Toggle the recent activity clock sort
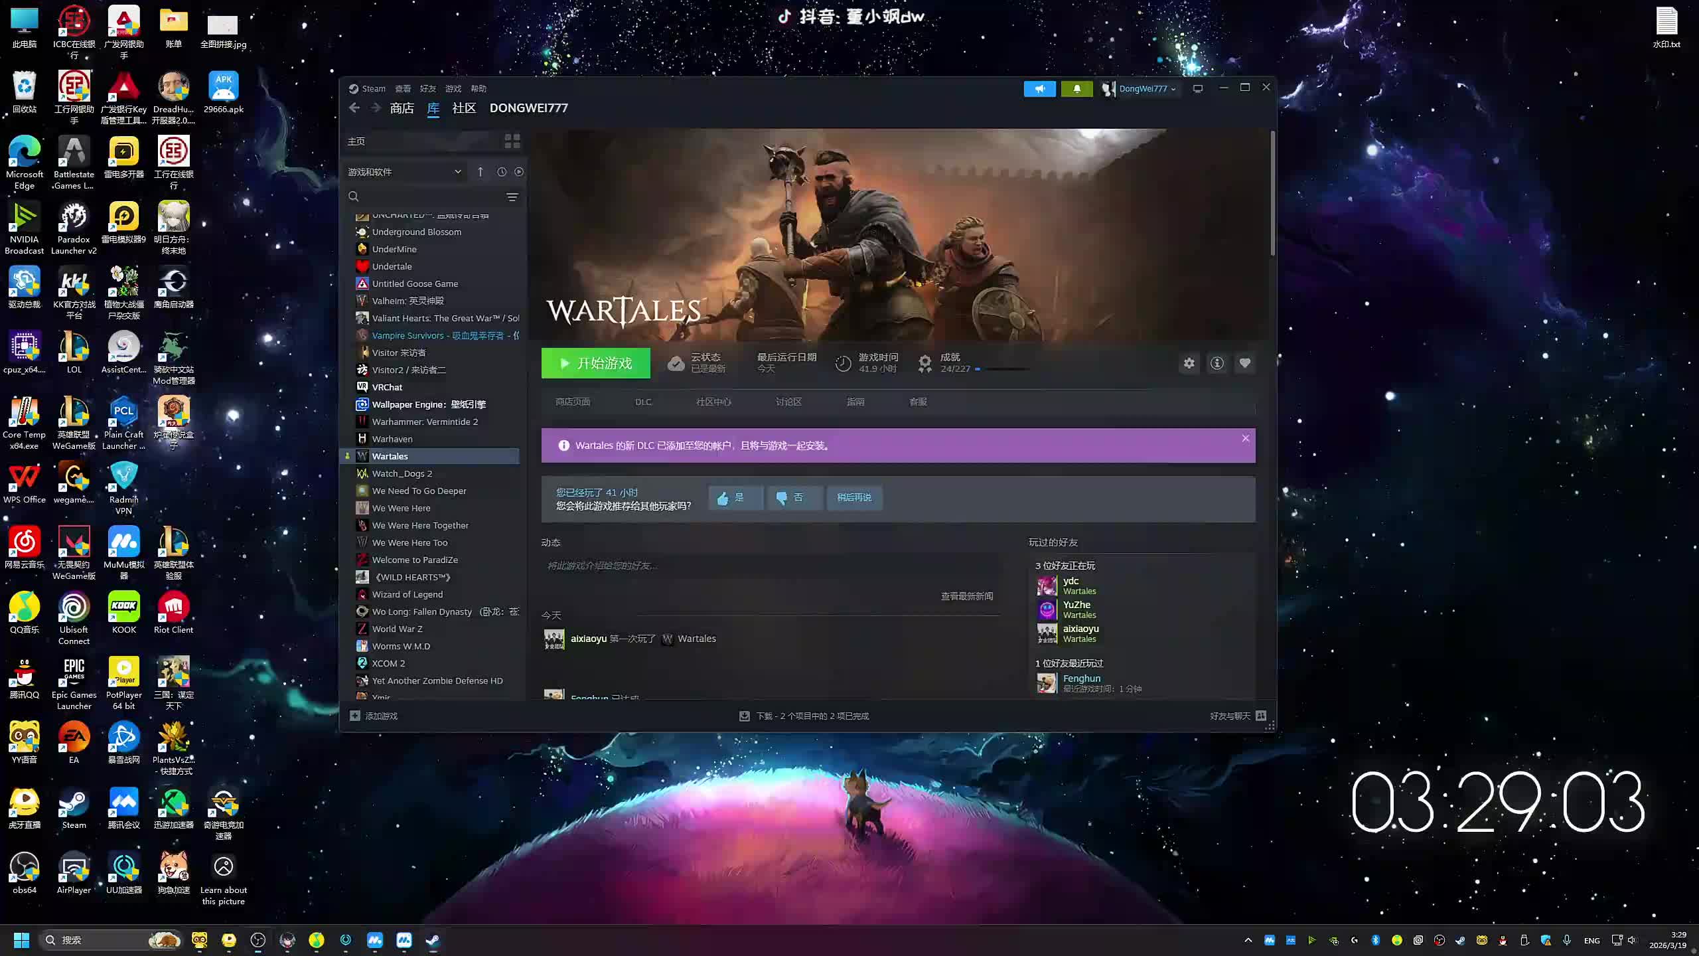The image size is (1699, 956). [x=502, y=172]
